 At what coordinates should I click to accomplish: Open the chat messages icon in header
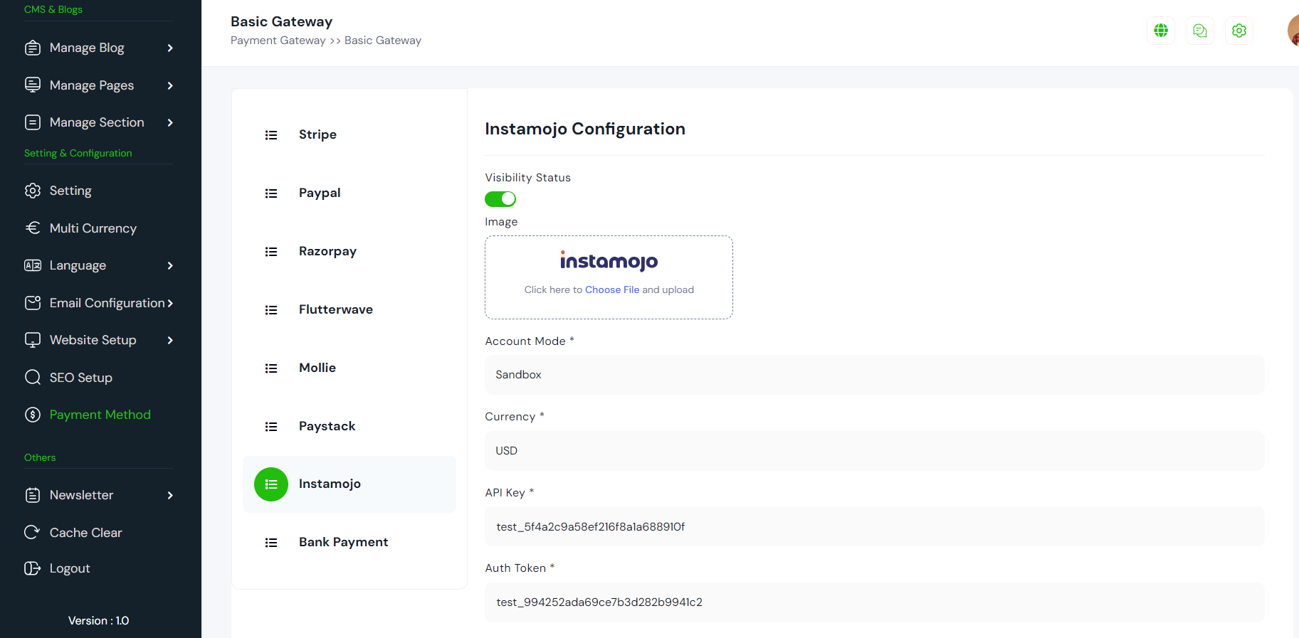1200,31
